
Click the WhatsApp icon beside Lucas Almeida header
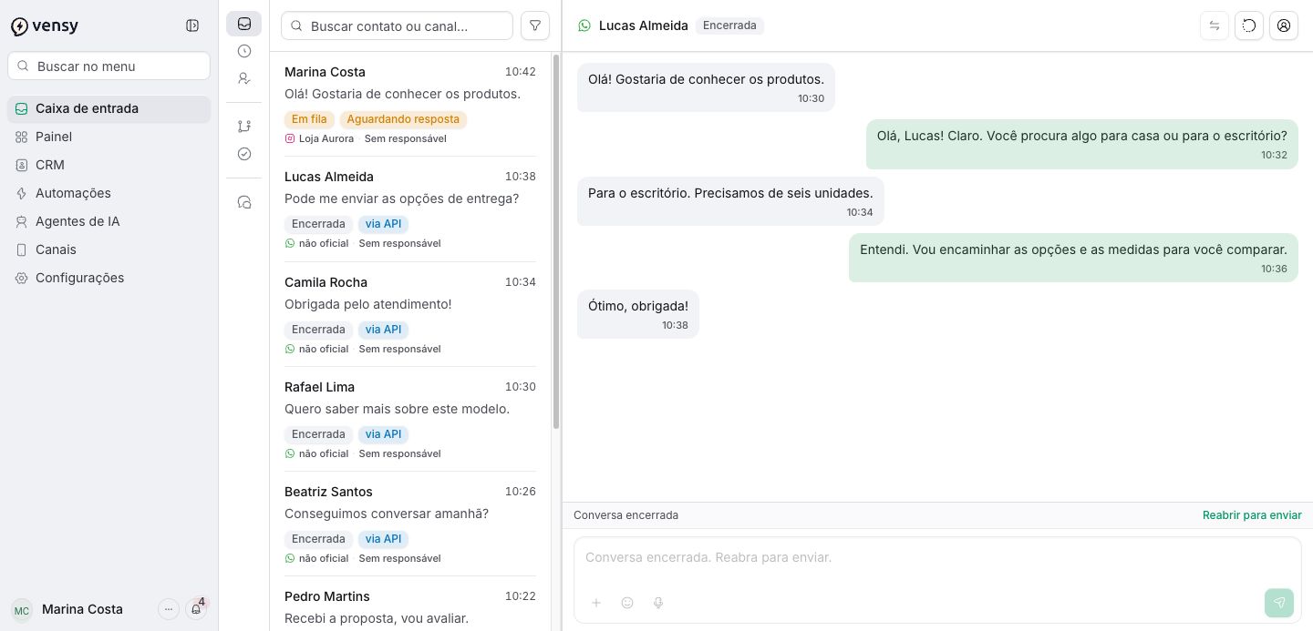click(584, 25)
